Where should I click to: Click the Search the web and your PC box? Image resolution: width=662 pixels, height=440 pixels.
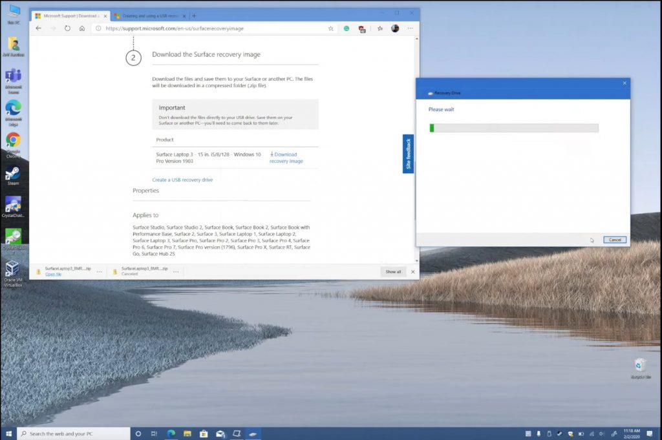[x=73, y=434]
